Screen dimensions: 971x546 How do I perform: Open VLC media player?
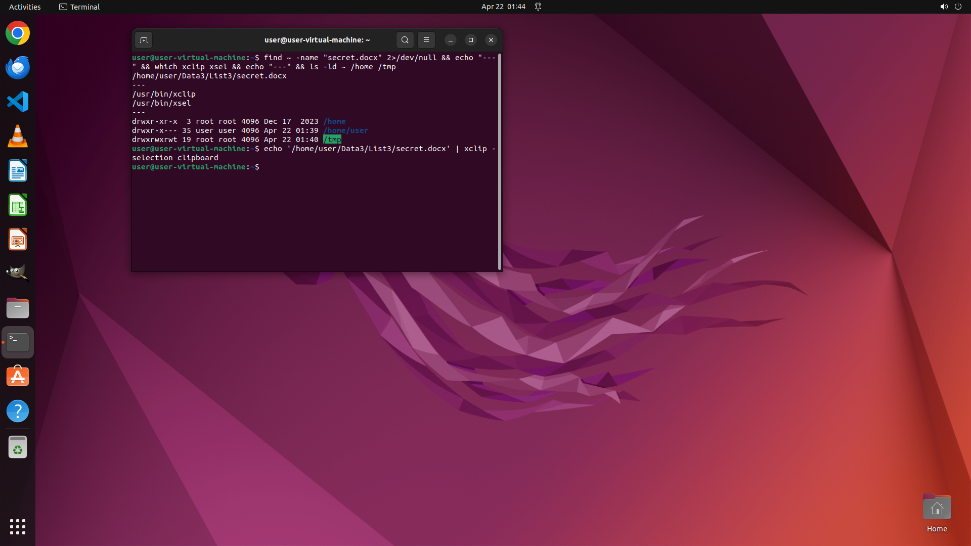point(18,136)
